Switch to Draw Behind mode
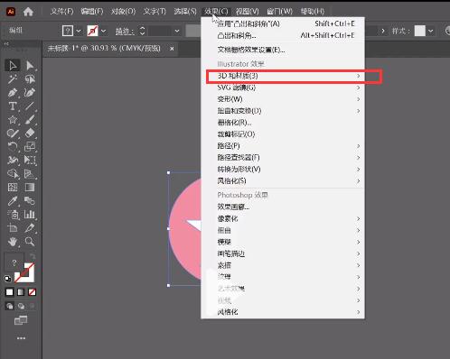 tap(21, 306)
